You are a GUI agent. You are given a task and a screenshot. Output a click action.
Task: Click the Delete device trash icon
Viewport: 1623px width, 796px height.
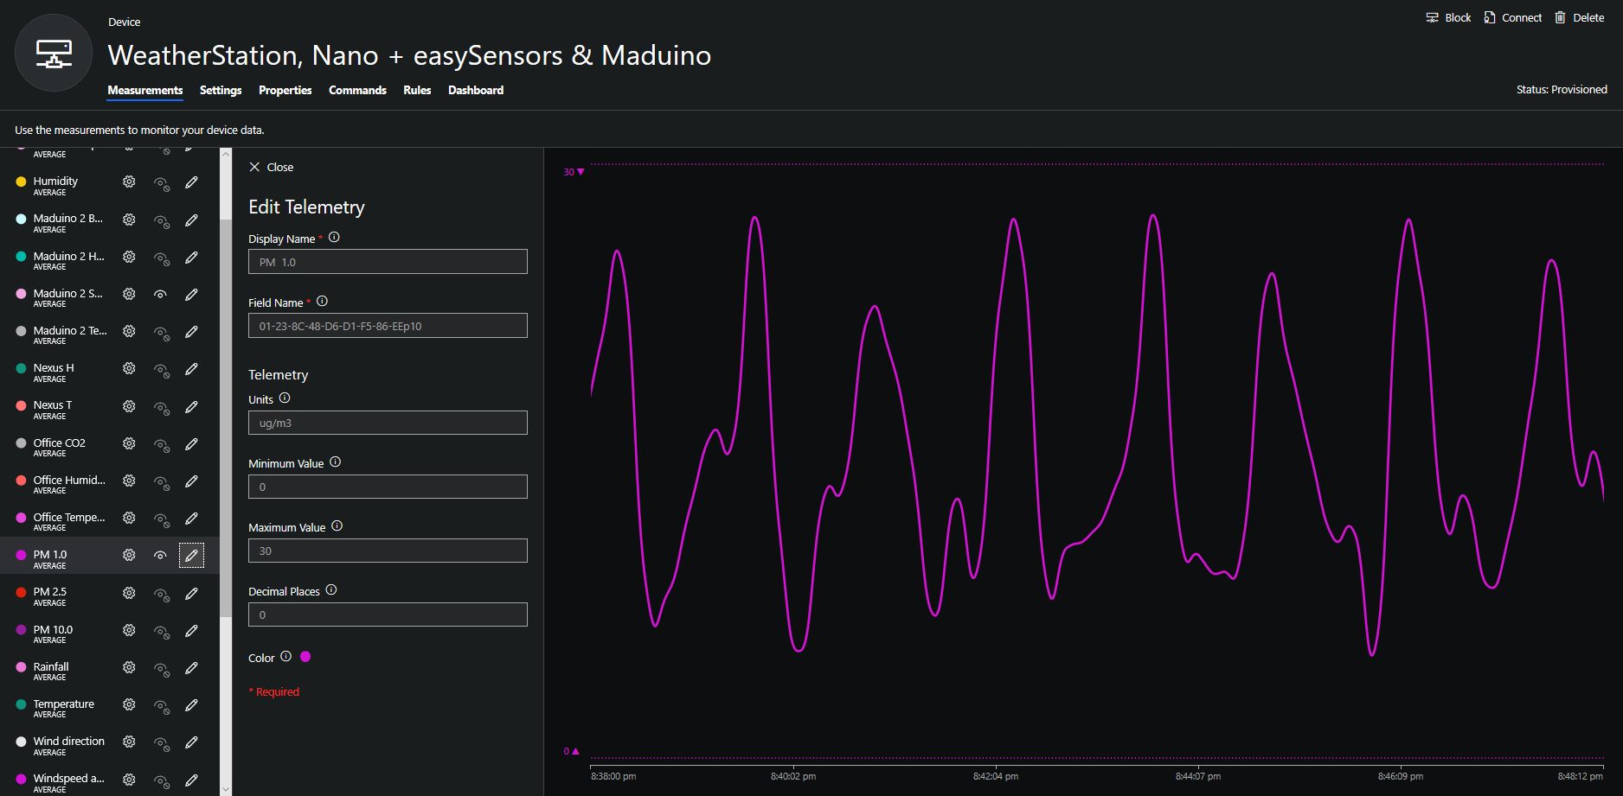(1560, 18)
